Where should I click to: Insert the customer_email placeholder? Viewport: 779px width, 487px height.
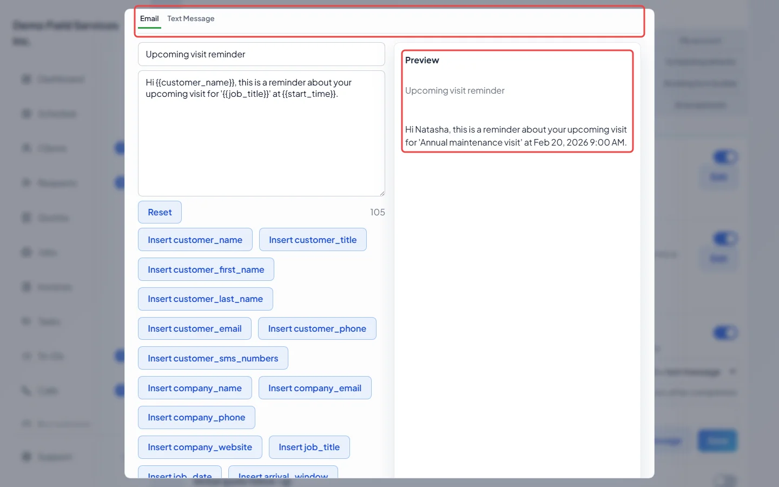[194, 328]
